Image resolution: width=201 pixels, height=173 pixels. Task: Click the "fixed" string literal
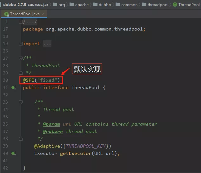tap(47, 80)
